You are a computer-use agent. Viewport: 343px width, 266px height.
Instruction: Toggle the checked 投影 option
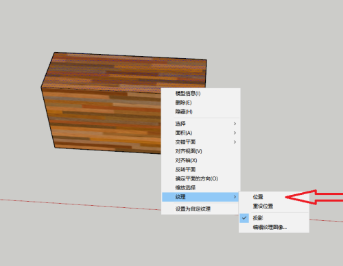pos(274,218)
